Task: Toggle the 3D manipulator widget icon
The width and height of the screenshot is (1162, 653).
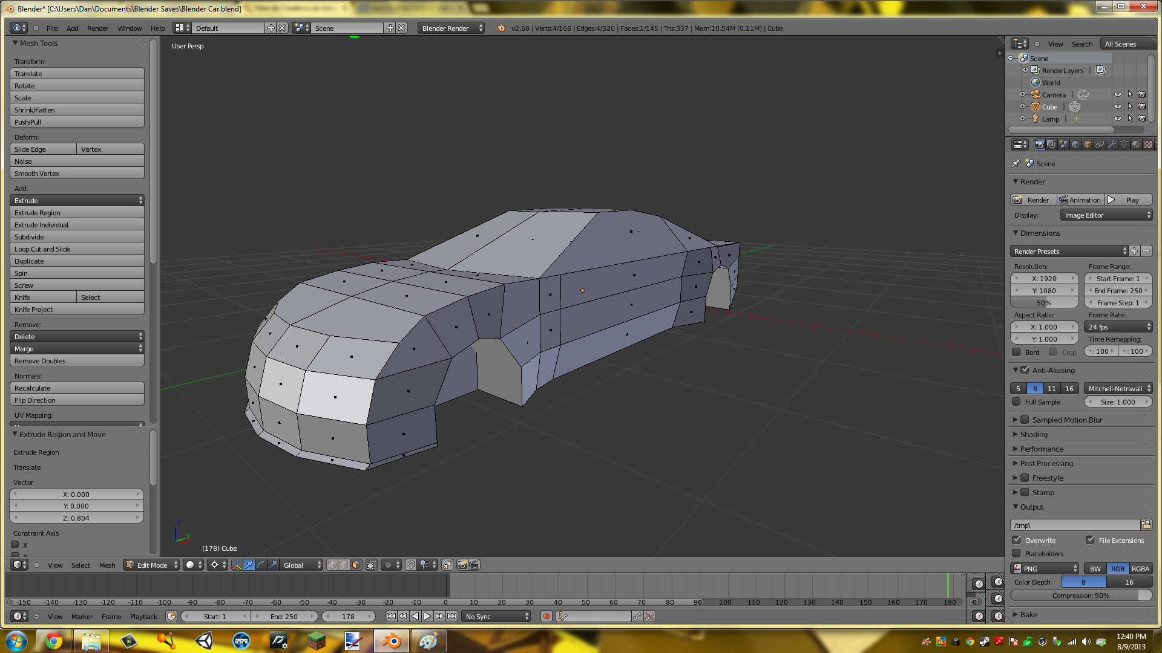Action: (x=237, y=565)
